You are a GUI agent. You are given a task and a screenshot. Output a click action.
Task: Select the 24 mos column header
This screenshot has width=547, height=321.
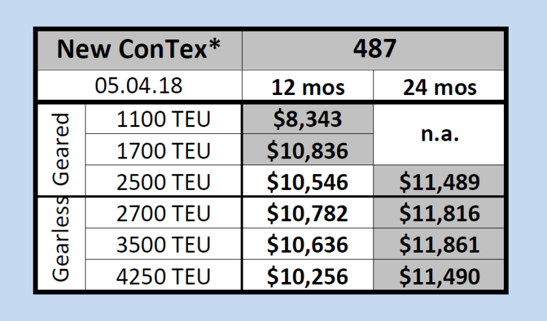(441, 87)
